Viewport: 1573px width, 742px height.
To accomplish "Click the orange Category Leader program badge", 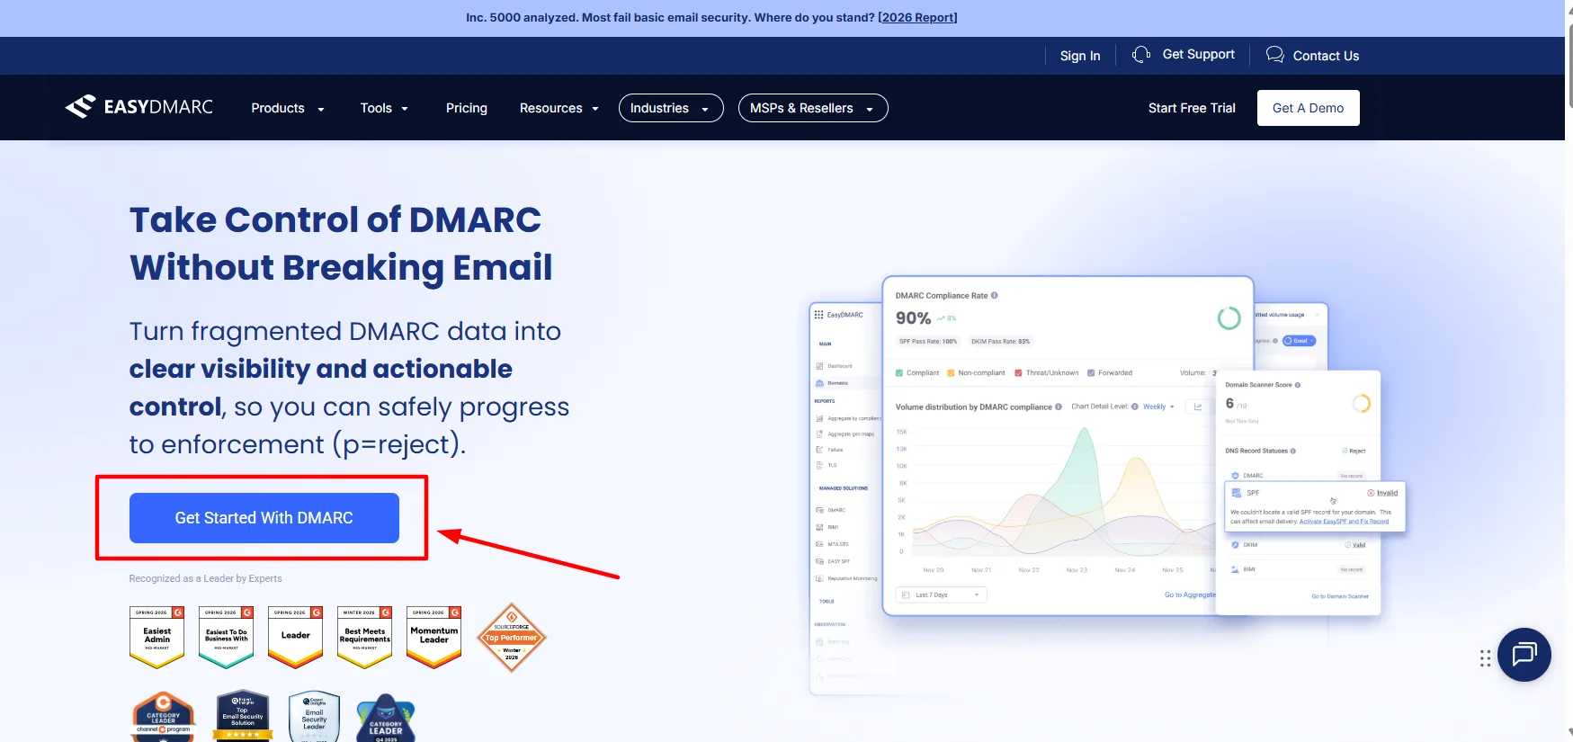I will [164, 717].
